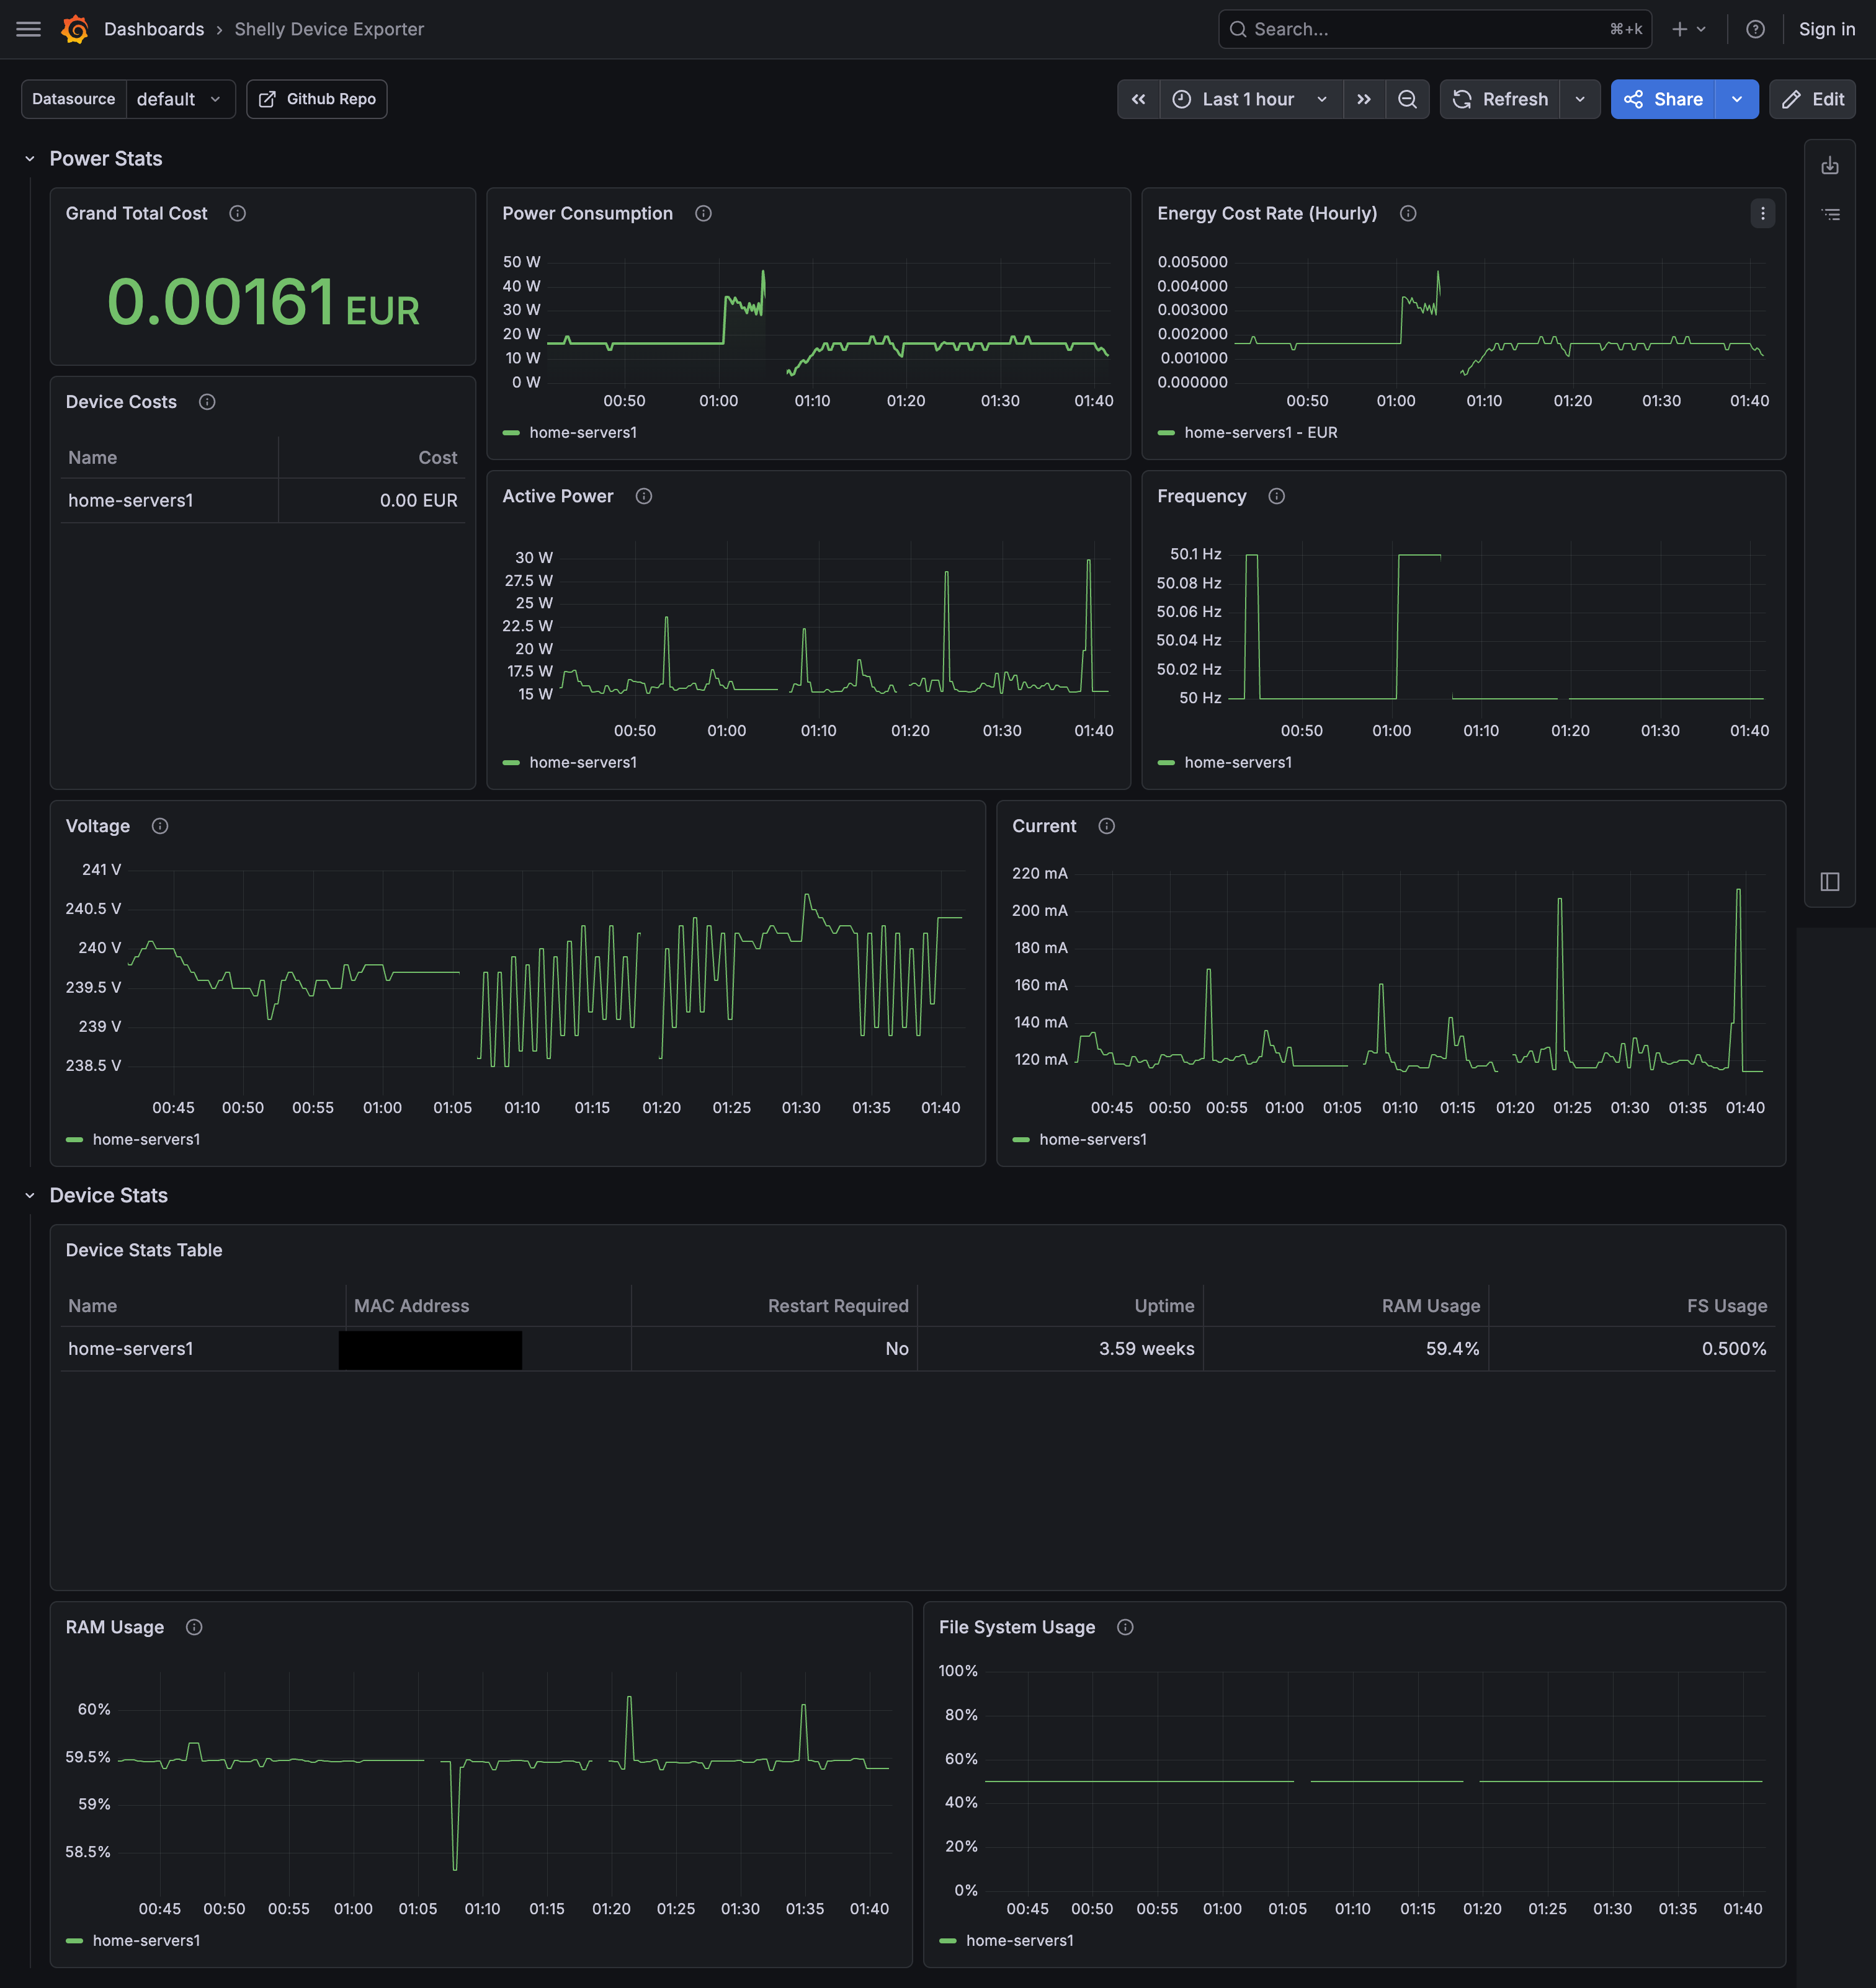Show info for Active Power panel
The image size is (1876, 1988).
(x=645, y=496)
